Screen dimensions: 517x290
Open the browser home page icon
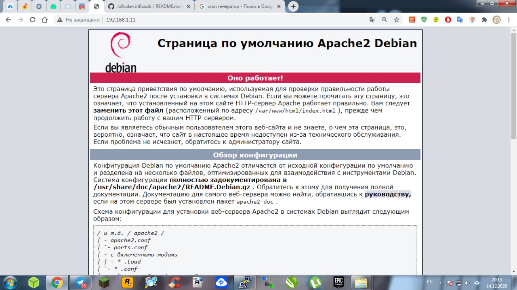tap(45, 19)
